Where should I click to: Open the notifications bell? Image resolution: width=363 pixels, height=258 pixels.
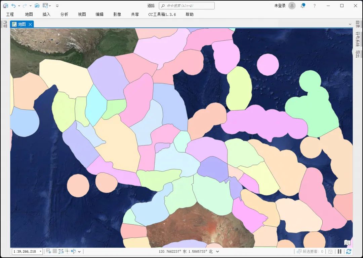coord(303,6)
